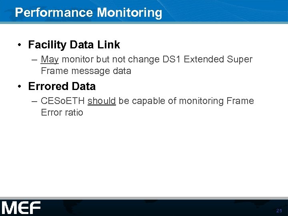The image size is (288, 216).
Task: Click the bullet dot before "Facility Data Link"
Action: [20, 45]
